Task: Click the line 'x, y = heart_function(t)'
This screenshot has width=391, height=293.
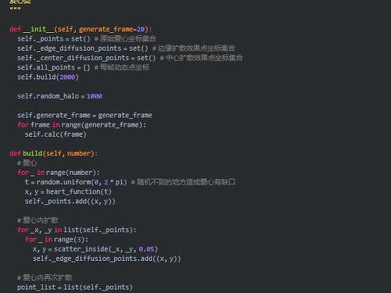Action: pos(68,192)
